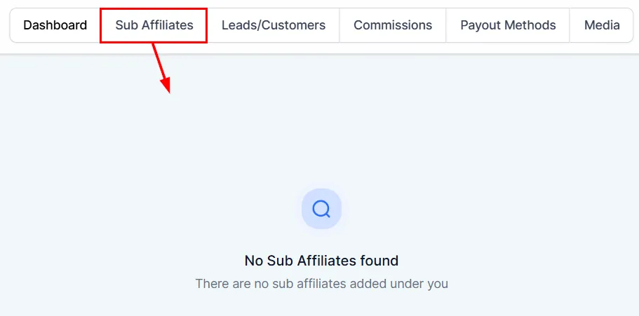Go to the Commissions tab

[393, 25]
